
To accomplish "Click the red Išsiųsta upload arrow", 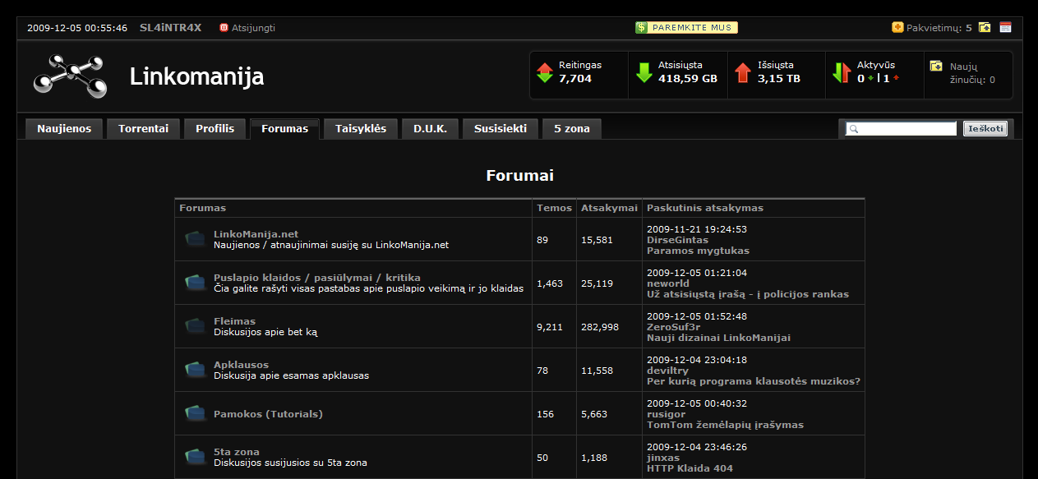I will (x=743, y=72).
